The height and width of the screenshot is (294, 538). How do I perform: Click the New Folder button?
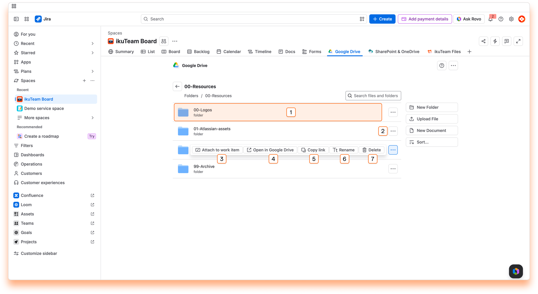pos(432,107)
